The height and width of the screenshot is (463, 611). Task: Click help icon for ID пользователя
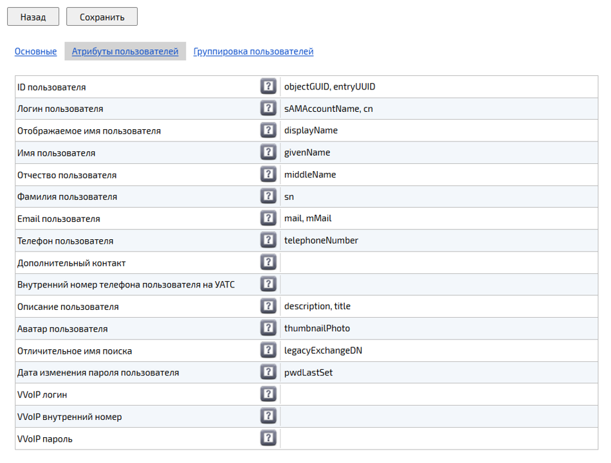click(x=268, y=87)
